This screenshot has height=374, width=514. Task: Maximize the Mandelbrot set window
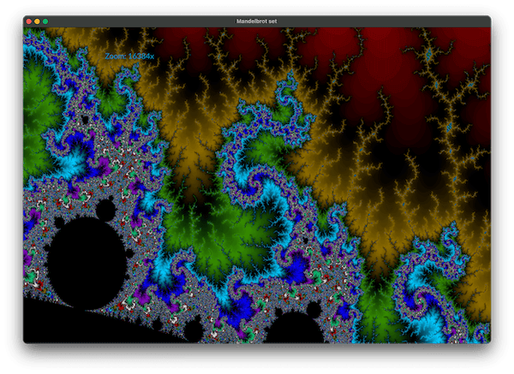pos(45,21)
